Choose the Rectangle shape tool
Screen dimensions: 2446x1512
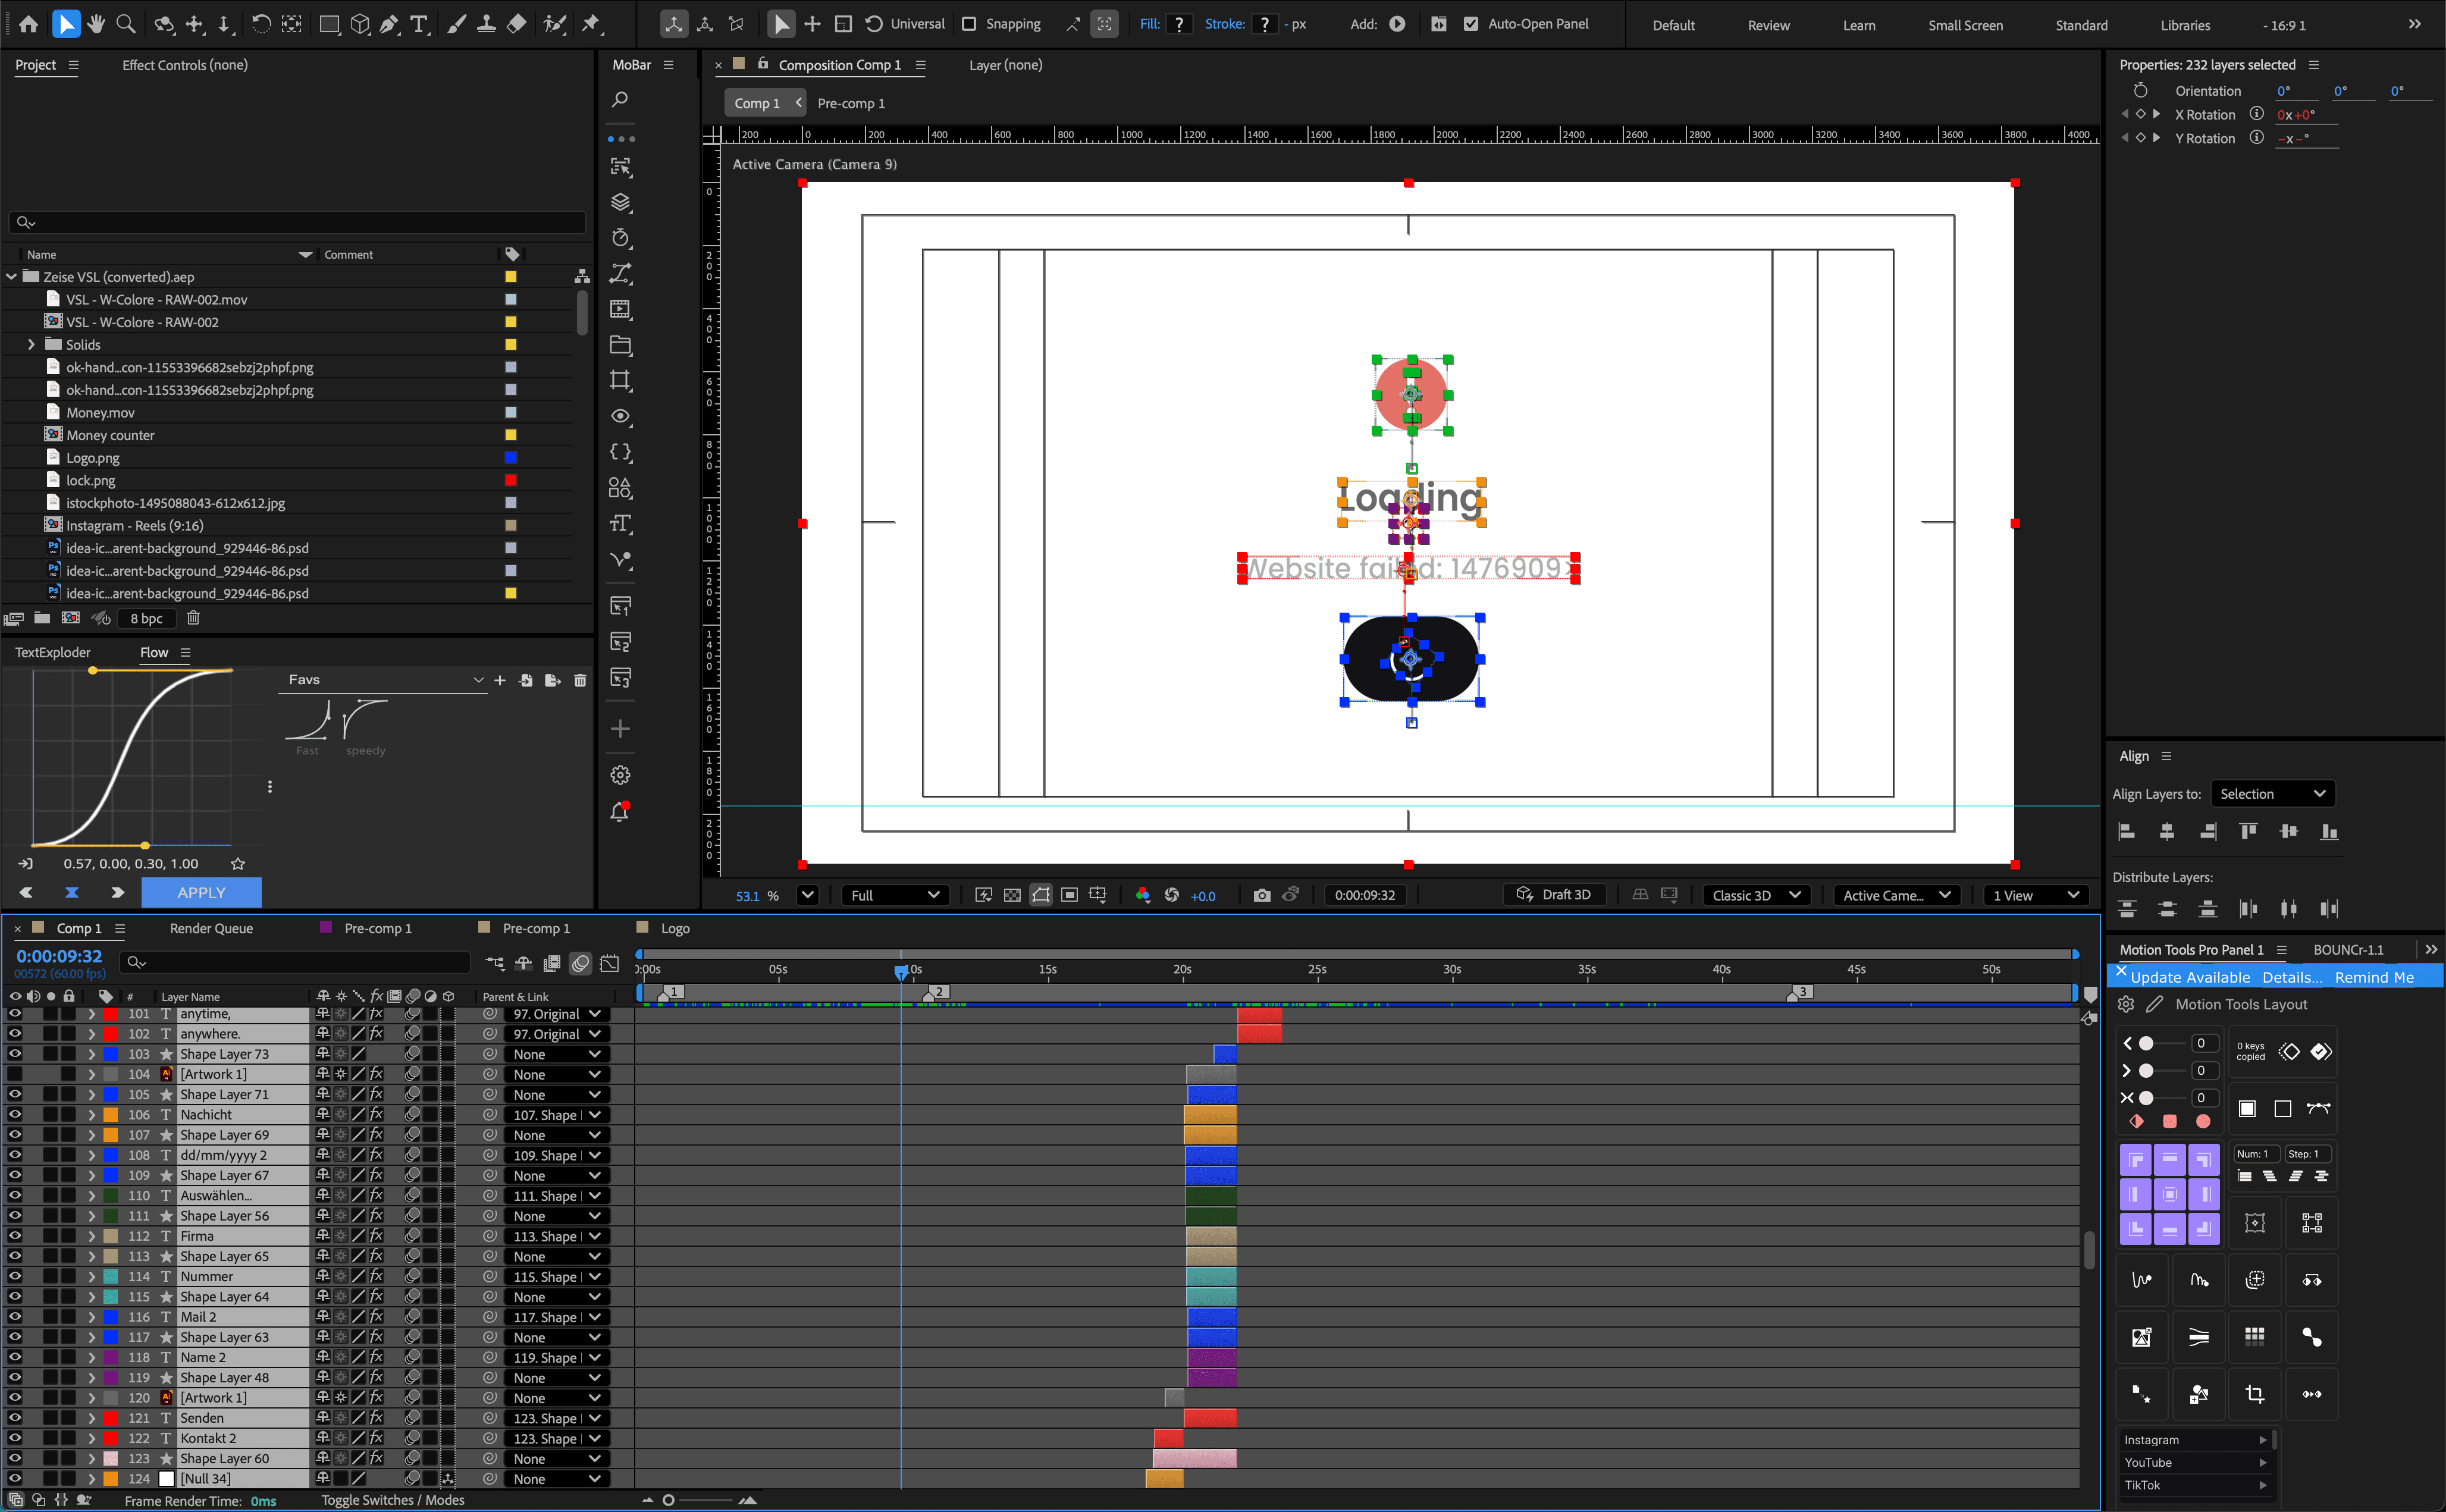pyautogui.click(x=329, y=24)
